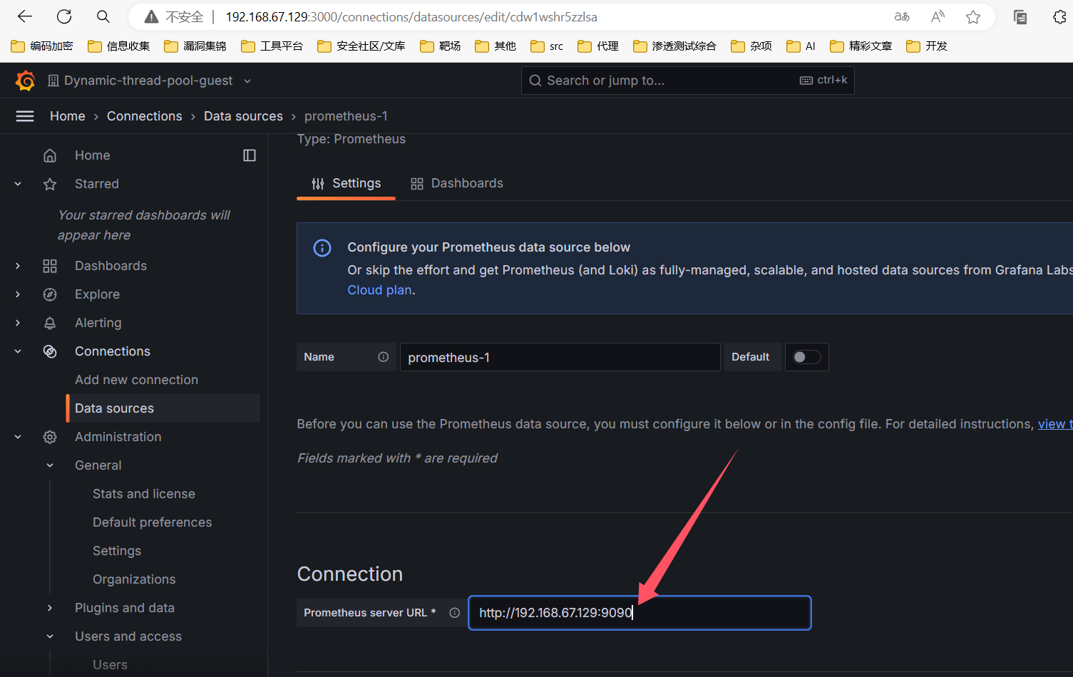This screenshot has height=677, width=1073.
Task: Collapse the Starred section chevron
Action: (x=18, y=184)
